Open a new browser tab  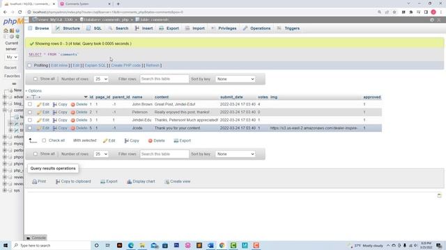[x=118, y=4]
